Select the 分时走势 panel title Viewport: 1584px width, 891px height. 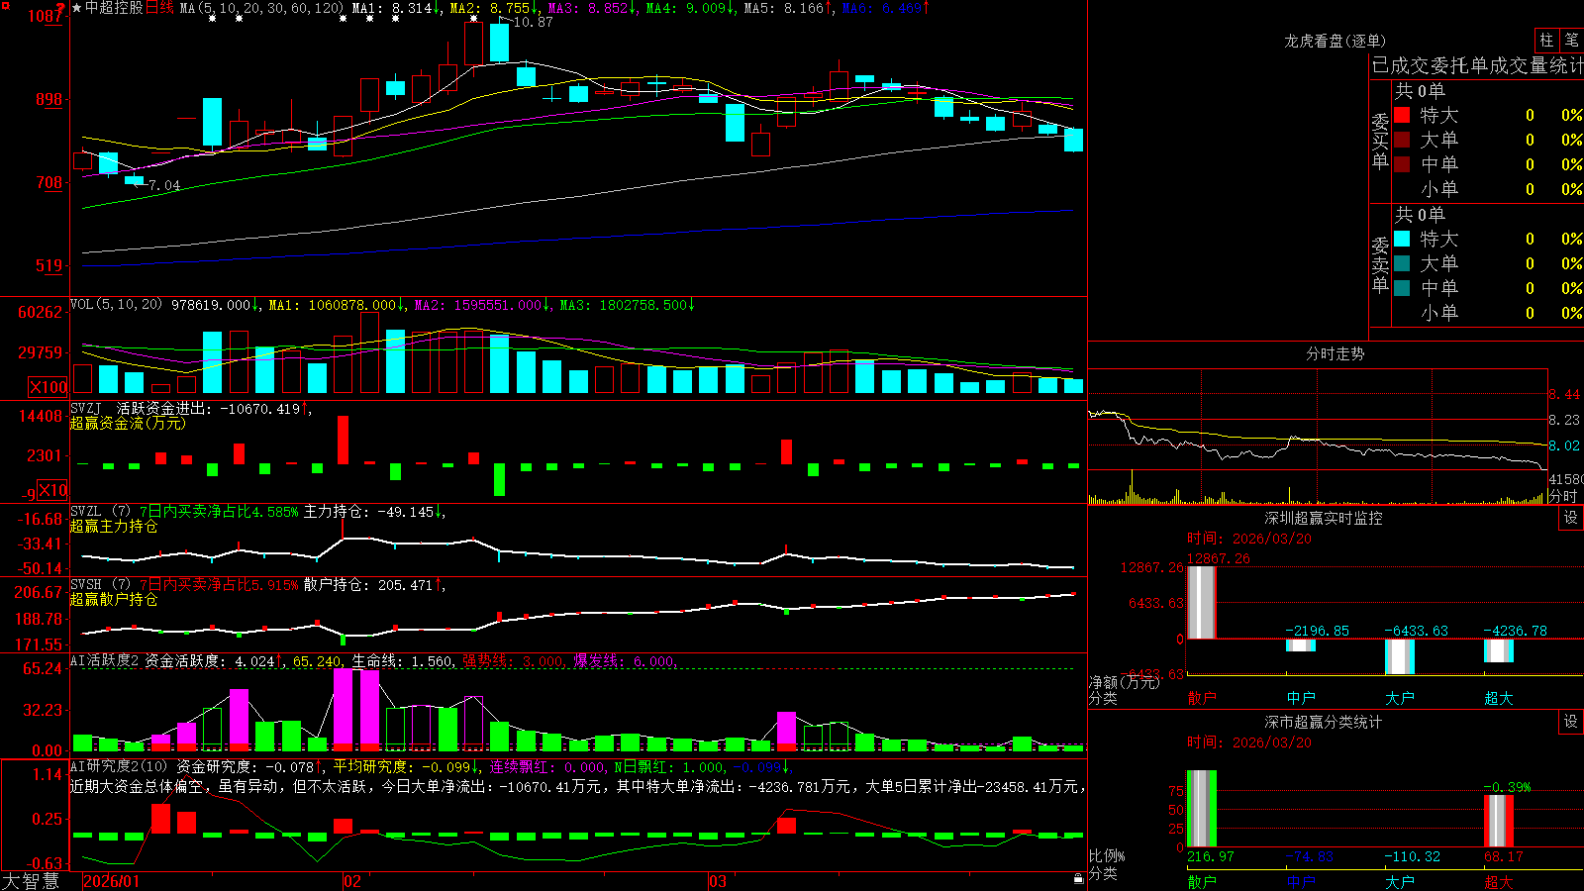(1335, 353)
